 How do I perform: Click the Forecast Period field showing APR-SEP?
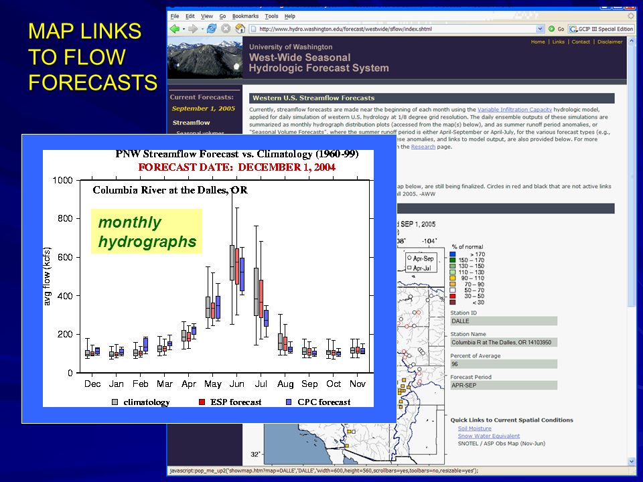tap(504, 386)
